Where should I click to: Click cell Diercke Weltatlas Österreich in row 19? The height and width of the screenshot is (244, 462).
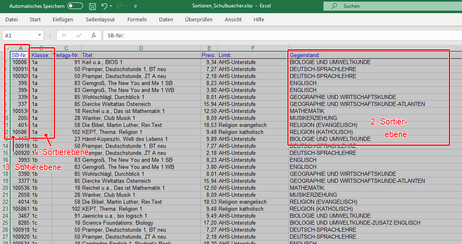(141, 181)
